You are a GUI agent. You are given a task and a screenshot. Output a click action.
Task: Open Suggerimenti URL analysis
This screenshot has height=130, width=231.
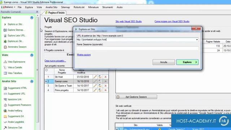(x=16, y=94)
